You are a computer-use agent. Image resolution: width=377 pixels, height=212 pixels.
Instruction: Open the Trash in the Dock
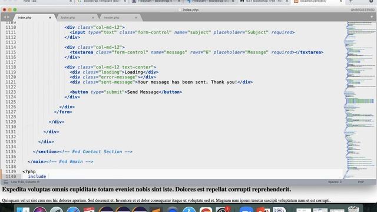(x=353, y=208)
